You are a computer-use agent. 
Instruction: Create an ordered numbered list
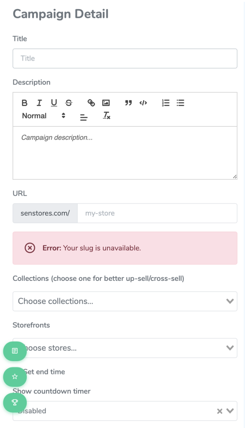click(x=166, y=103)
